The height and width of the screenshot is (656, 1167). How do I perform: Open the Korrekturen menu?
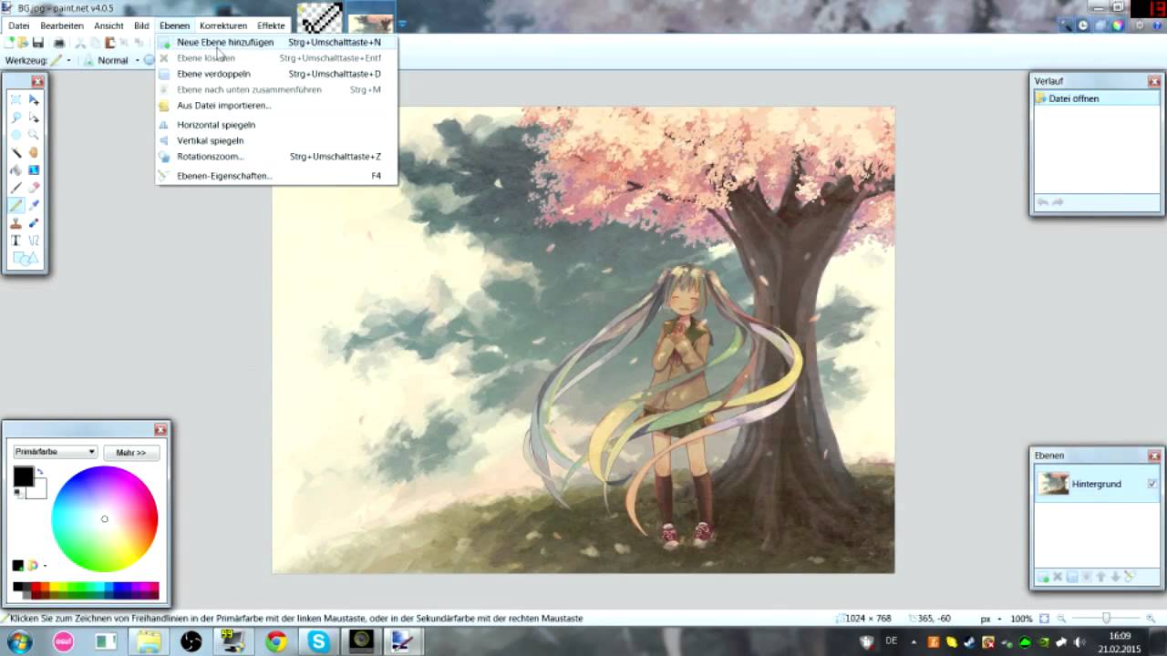[x=223, y=26]
